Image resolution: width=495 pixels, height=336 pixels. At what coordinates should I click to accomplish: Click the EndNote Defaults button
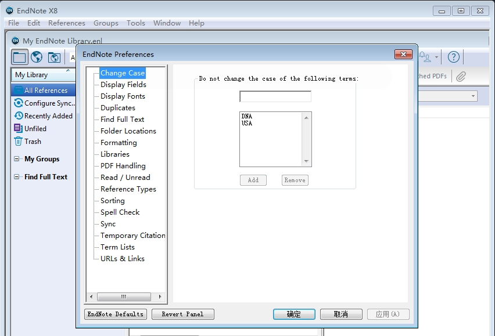(116, 315)
